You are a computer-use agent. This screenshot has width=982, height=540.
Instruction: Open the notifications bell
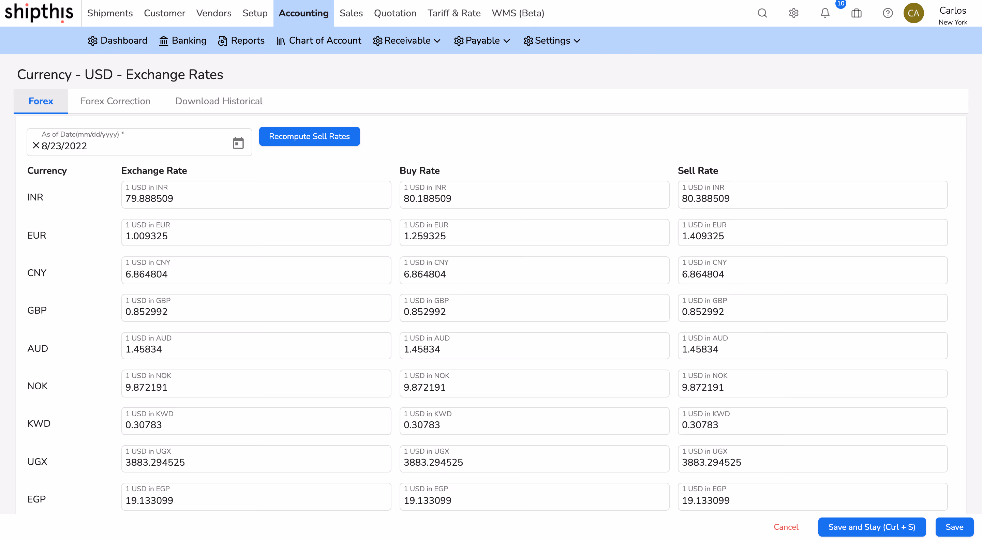[825, 13]
